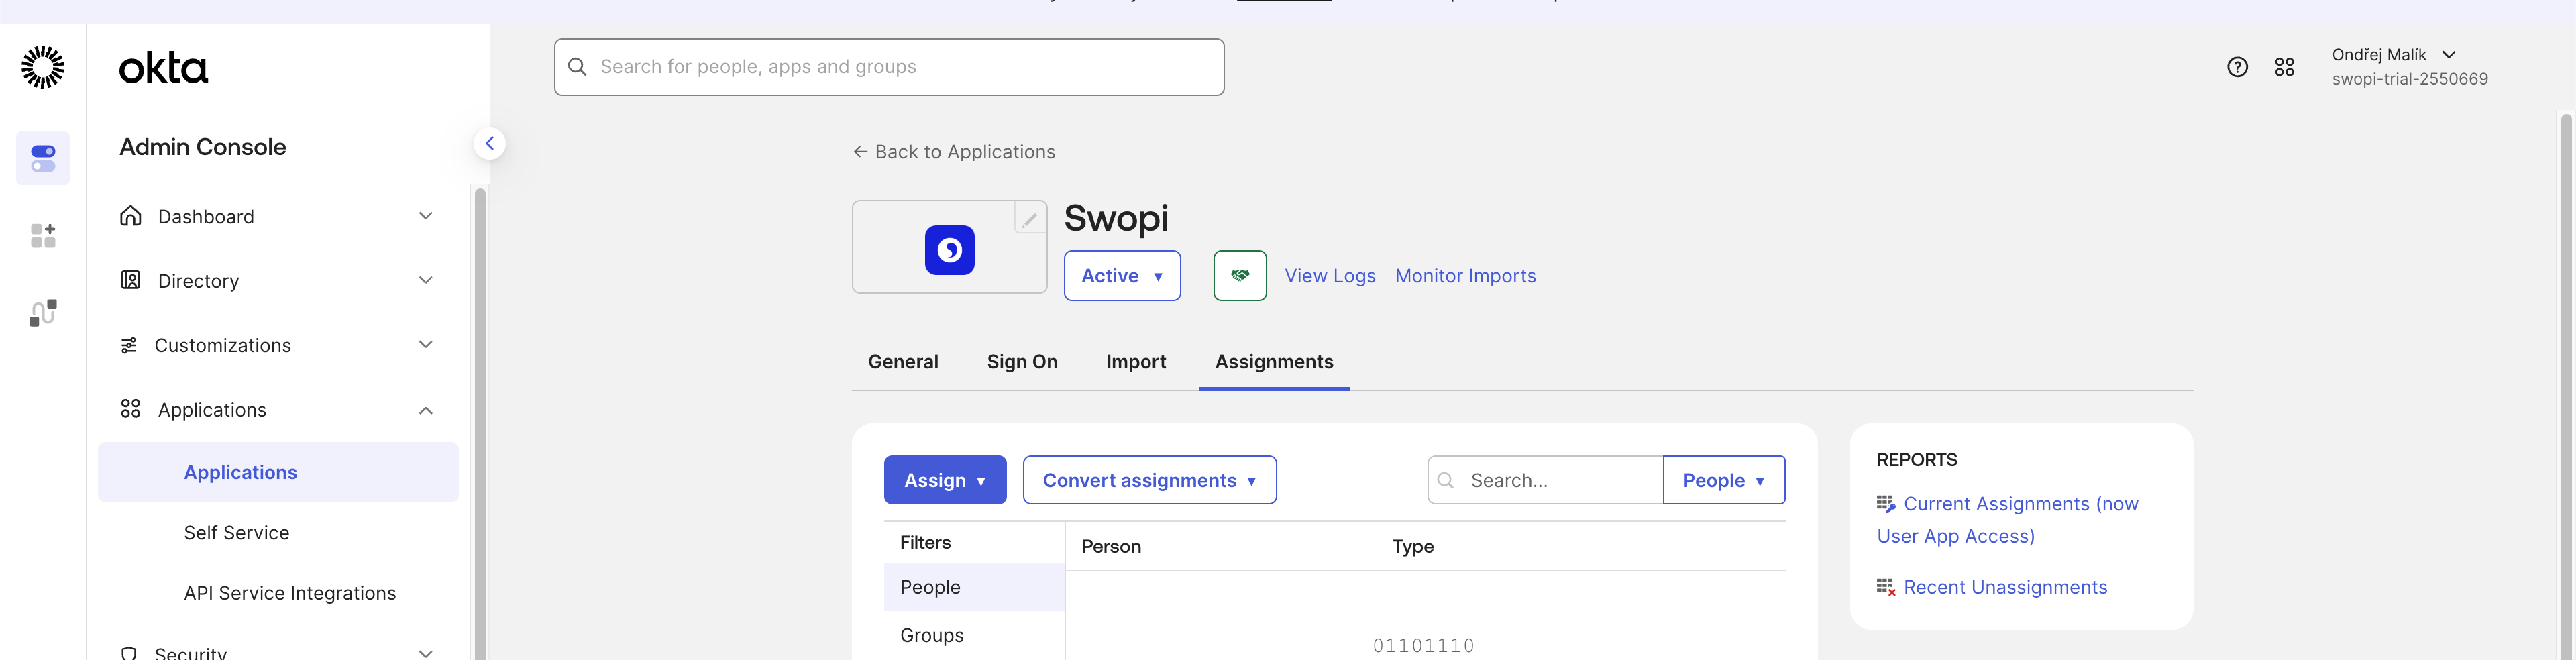Open the add-apps grid icon in left rail
Viewport: 2576px width, 660px height.
coord(43,236)
